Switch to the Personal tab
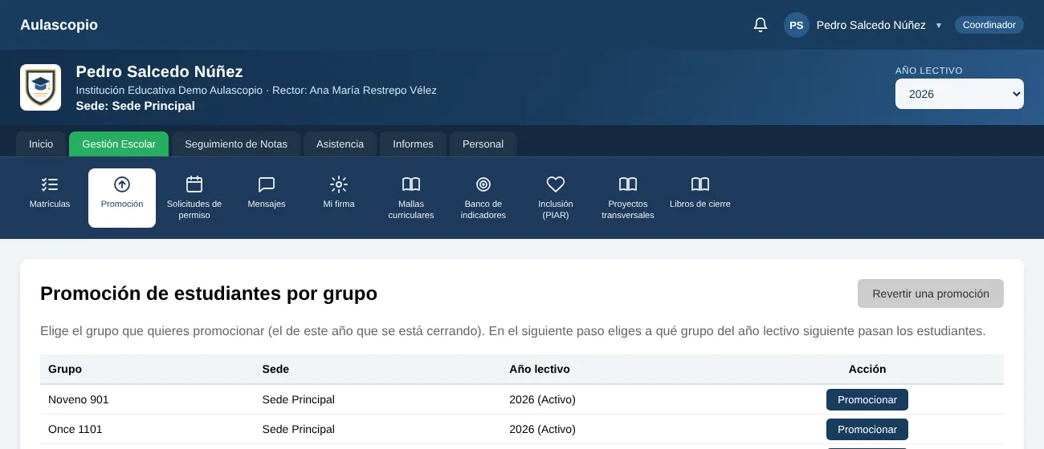Viewport: 1044px width, 449px height. (483, 144)
